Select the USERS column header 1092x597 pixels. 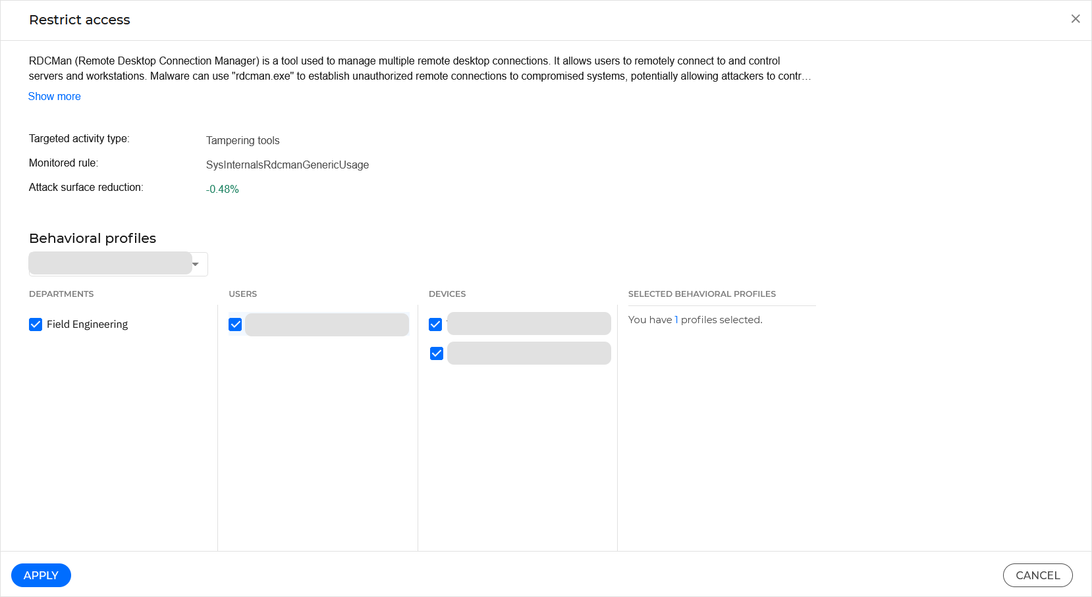point(242,294)
